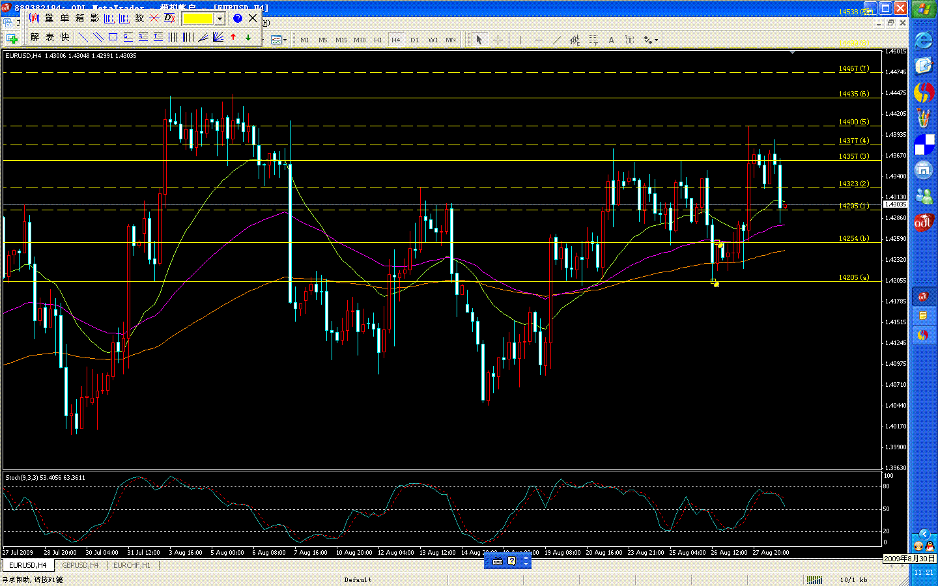Click the 快 button in floating toolbar
The height and width of the screenshot is (586, 938).
65,37
